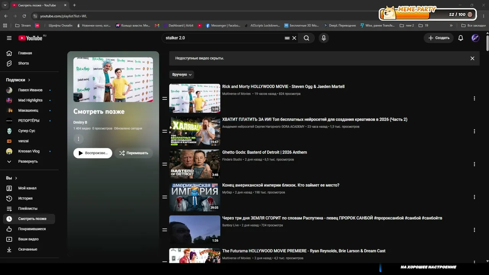489x275 pixels.
Task: Open the Gmail bookmark icon
Action: point(157,26)
